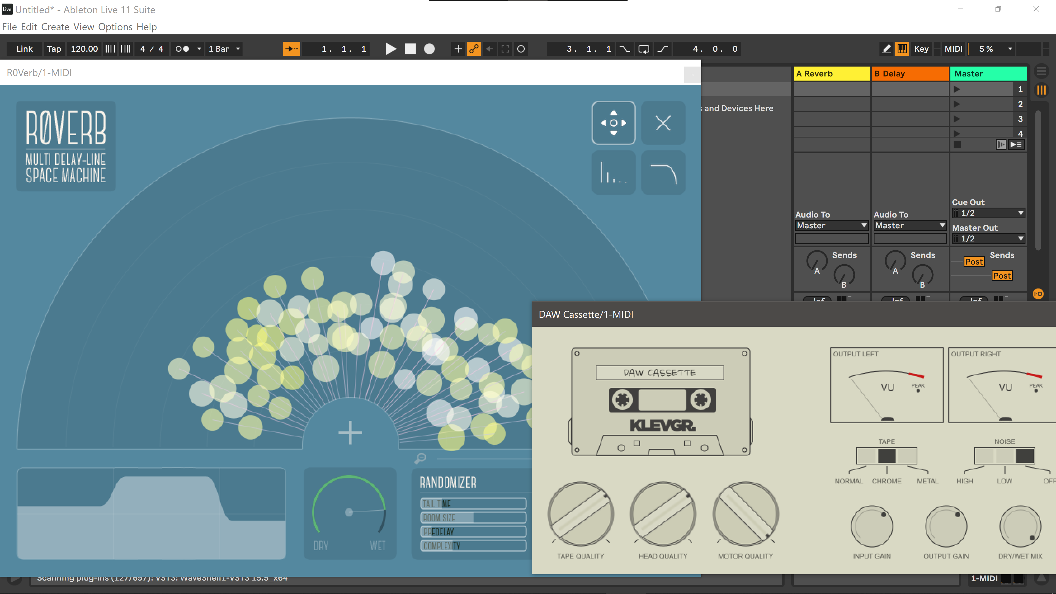Toggle the metronome icon
The height and width of the screenshot is (594, 1056).
(x=182, y=49)
